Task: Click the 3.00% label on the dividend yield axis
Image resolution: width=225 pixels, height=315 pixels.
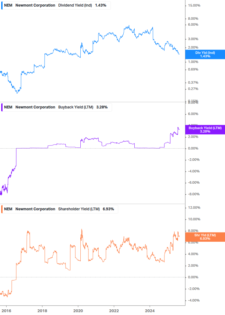Action: coord(193,39)
